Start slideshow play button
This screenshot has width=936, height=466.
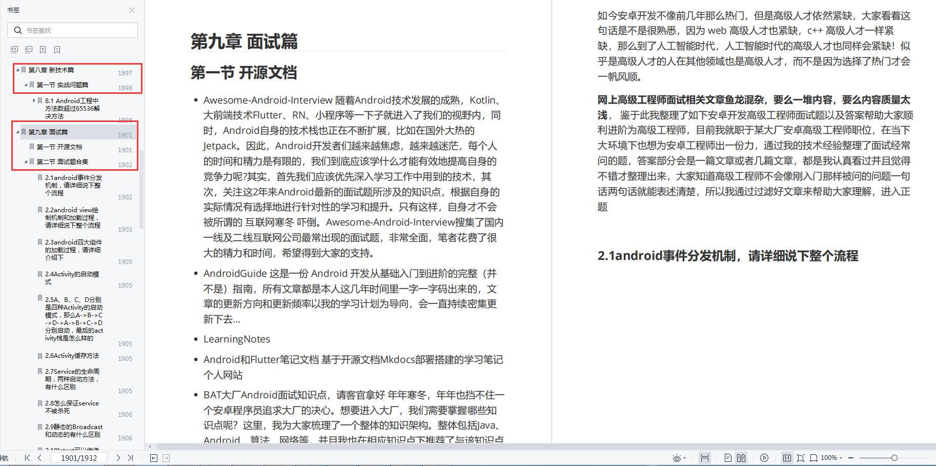pyautogui.click(x=764, y=458)
